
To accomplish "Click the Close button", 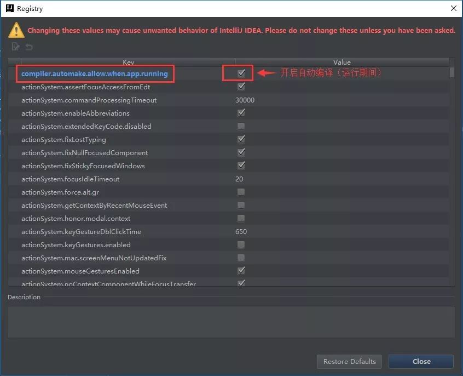I will tap(421, 362).
